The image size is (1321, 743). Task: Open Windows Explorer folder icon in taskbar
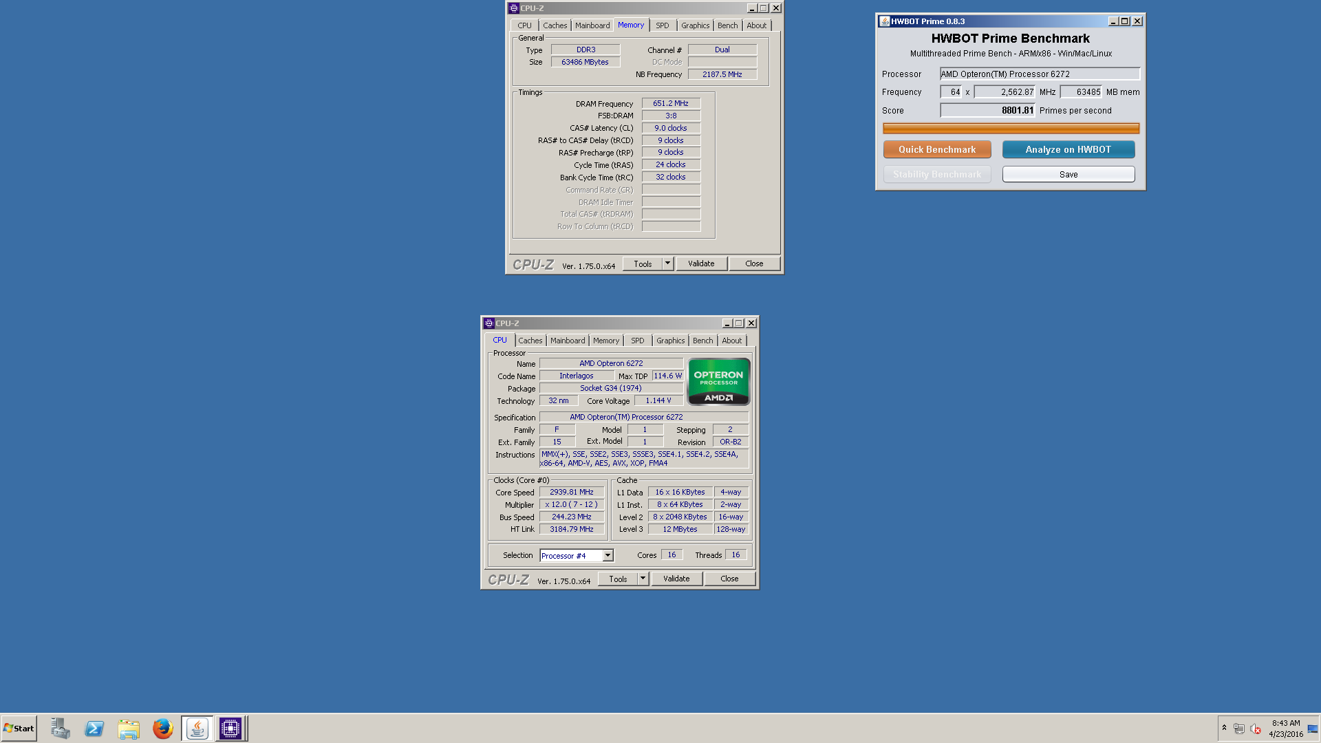click(x=129, y=729)
